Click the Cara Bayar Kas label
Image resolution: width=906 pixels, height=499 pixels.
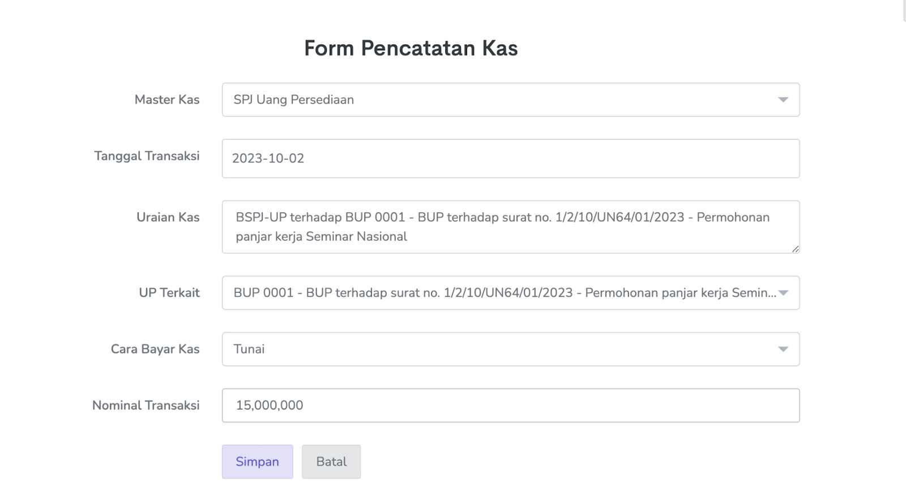pos(155,349)
